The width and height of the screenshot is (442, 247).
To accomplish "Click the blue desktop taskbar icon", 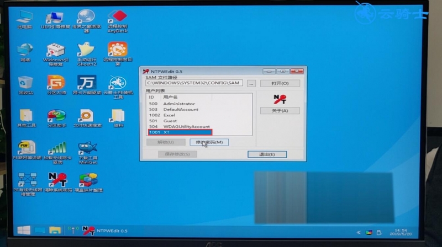I will pos(40,230).
